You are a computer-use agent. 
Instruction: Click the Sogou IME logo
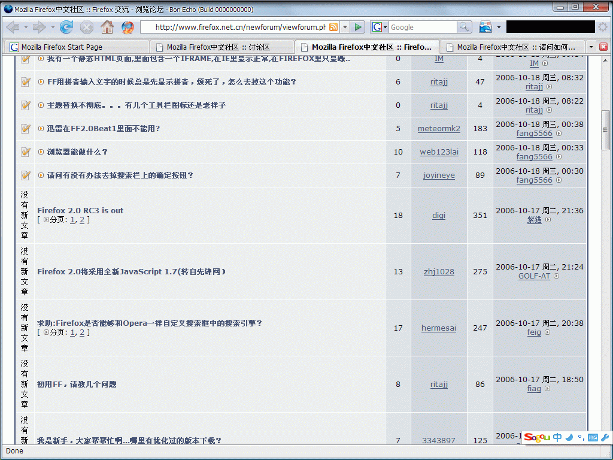pos(538,437)
